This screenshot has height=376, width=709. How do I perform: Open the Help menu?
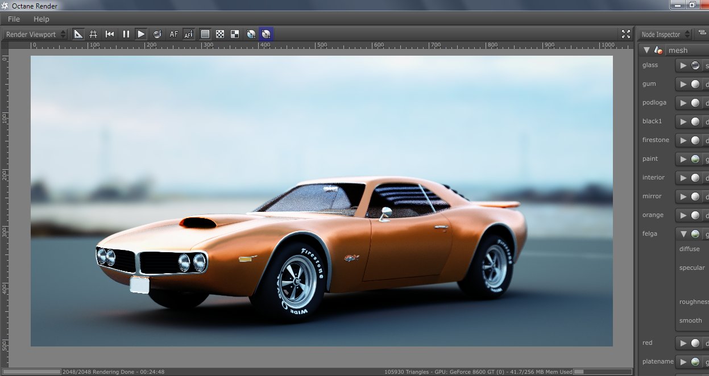(x=42, y=19)
